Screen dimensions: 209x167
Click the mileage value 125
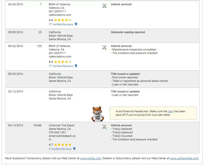coord(39,46)
